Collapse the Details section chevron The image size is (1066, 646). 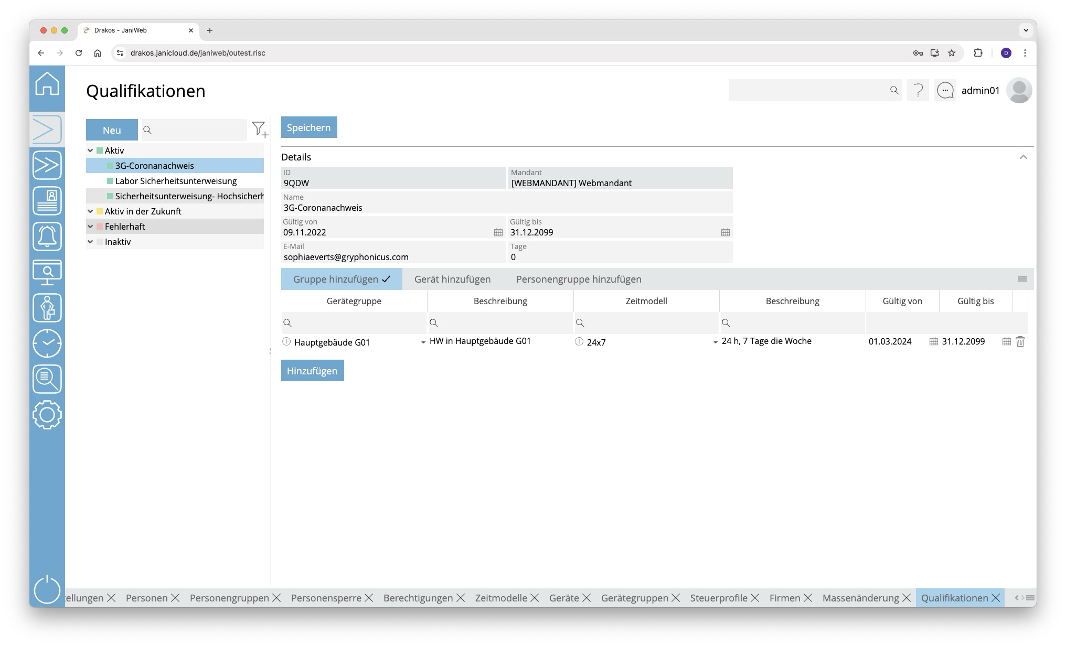point(1023,157)
